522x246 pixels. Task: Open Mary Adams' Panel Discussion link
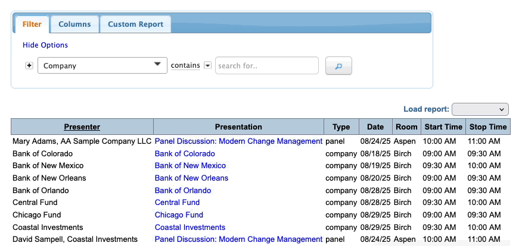pyautogui.click(x=238, y=141)
